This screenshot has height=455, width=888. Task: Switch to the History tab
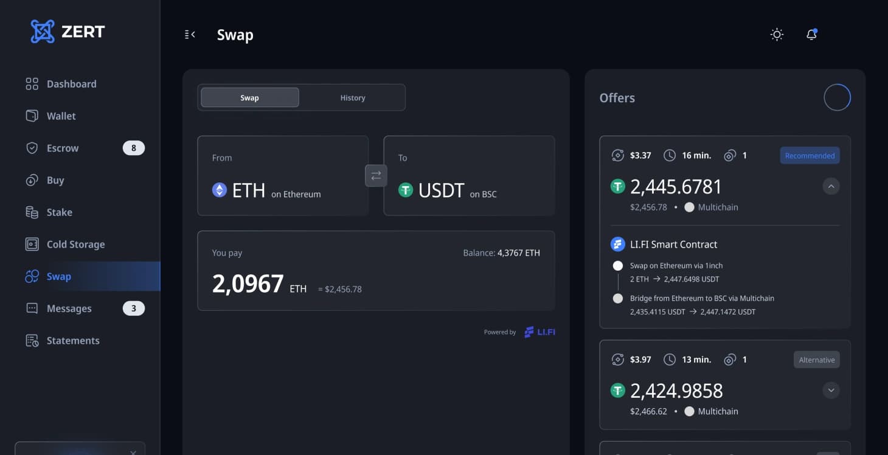pos(352,97)
